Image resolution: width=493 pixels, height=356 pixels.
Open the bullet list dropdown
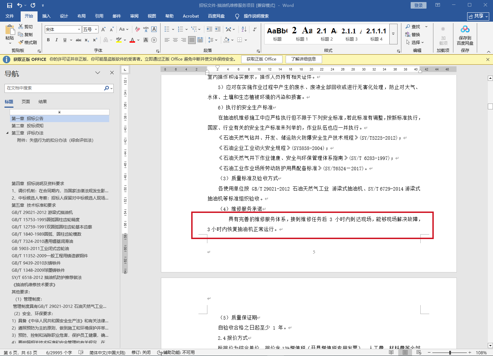click(173, 30)
